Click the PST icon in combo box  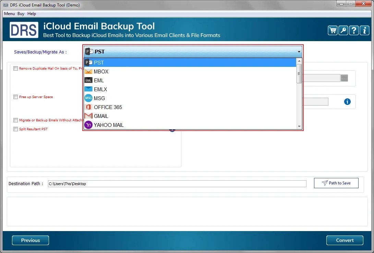tap(89, 51)
